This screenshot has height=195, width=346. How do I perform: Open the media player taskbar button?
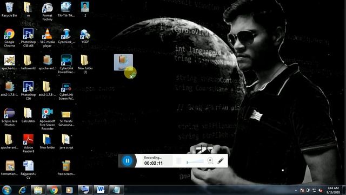[x=69, y=190]
